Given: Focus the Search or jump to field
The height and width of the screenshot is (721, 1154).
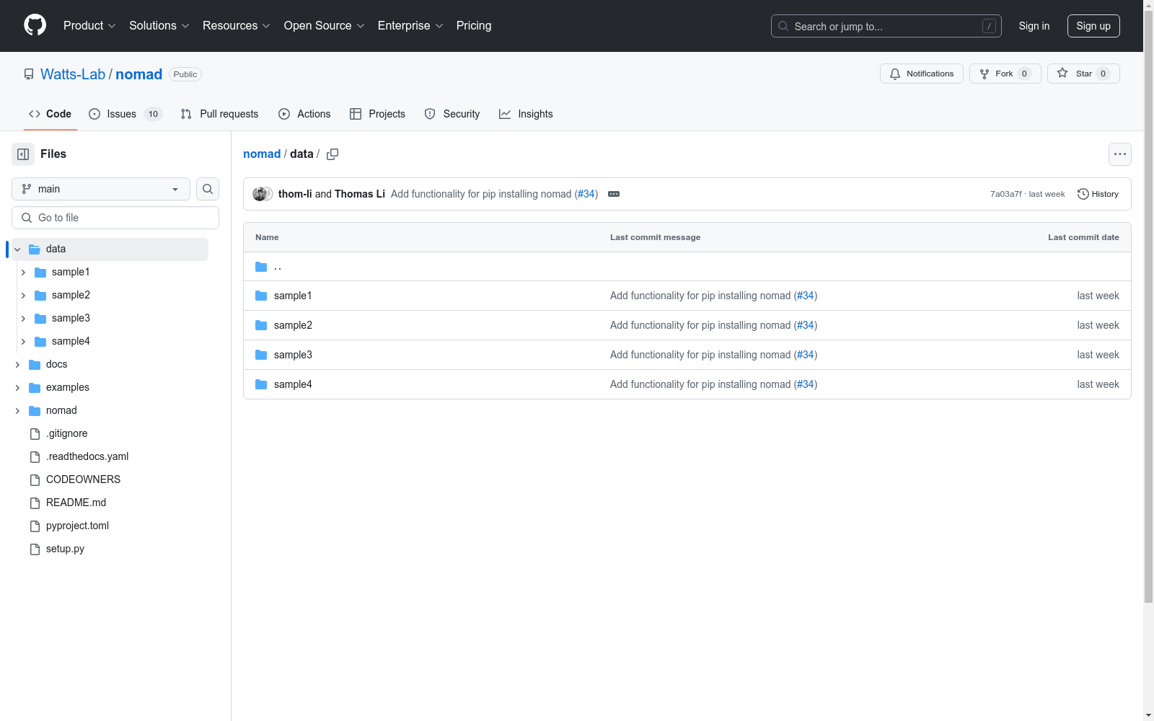Looking at the screenshot, I should pos(886,26).
